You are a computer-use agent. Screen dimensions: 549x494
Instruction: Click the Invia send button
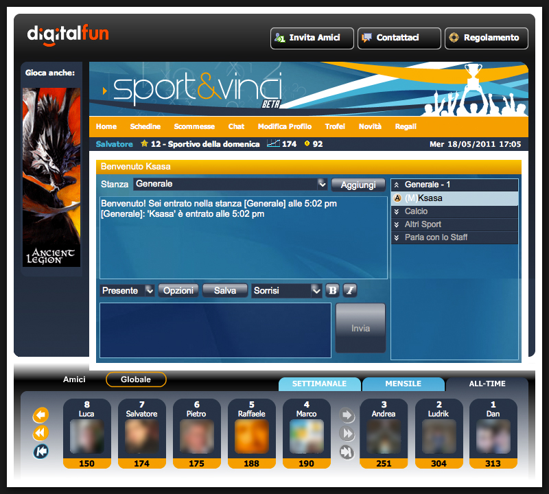click(x=360, y=328)
